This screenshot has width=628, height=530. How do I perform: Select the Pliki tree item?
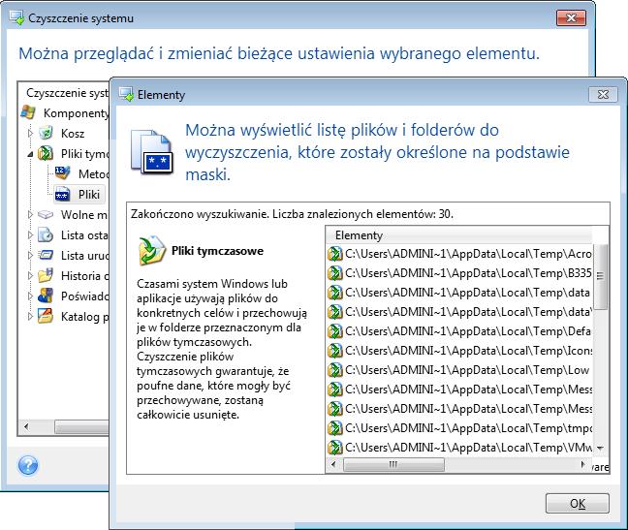79,194
